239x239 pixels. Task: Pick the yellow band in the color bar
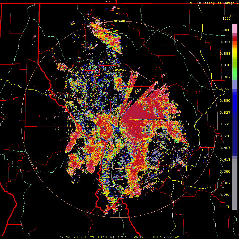tap(234, 52)
